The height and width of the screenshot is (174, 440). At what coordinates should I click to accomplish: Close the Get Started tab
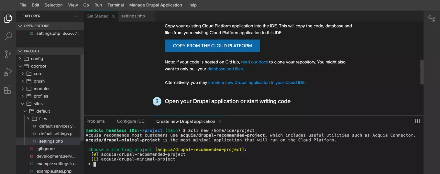tap(113, 16)
